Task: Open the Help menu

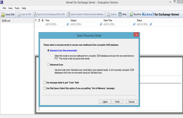Action: tap(24, 8)
